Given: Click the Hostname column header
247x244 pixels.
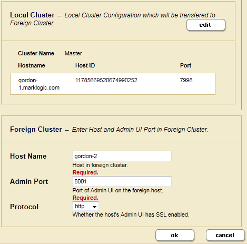Looking at the screenshot, I should [x=32, y=65].
